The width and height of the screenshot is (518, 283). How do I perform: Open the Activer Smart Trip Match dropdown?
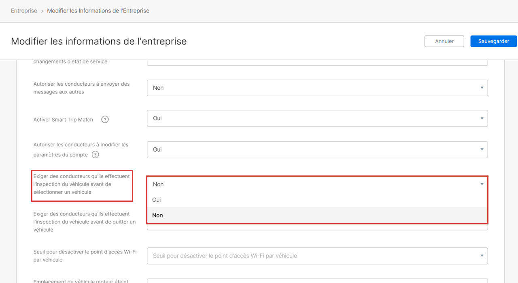[317, 118]
